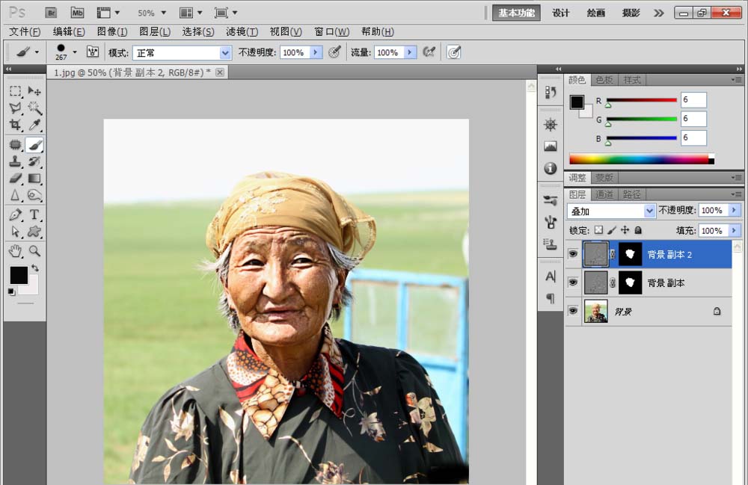Image resolution: width=748 pixels, height=485 pixels.
Task: Select the Horizontal Type tool
Action: click(34, 215)
